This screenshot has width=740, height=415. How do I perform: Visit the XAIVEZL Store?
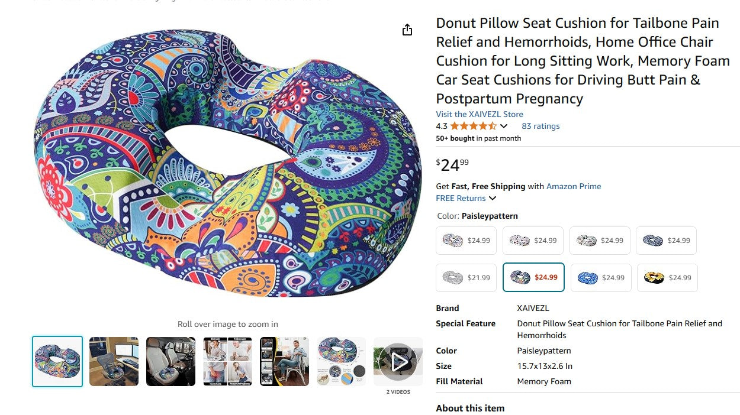(x=480, y=114)
